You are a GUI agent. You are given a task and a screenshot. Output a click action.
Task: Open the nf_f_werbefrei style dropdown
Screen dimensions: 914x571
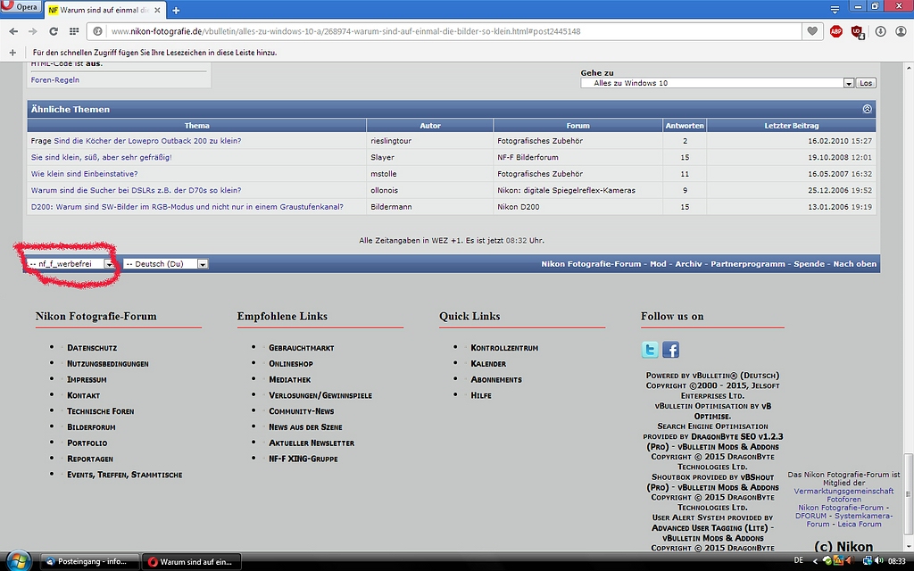point(71,264)
